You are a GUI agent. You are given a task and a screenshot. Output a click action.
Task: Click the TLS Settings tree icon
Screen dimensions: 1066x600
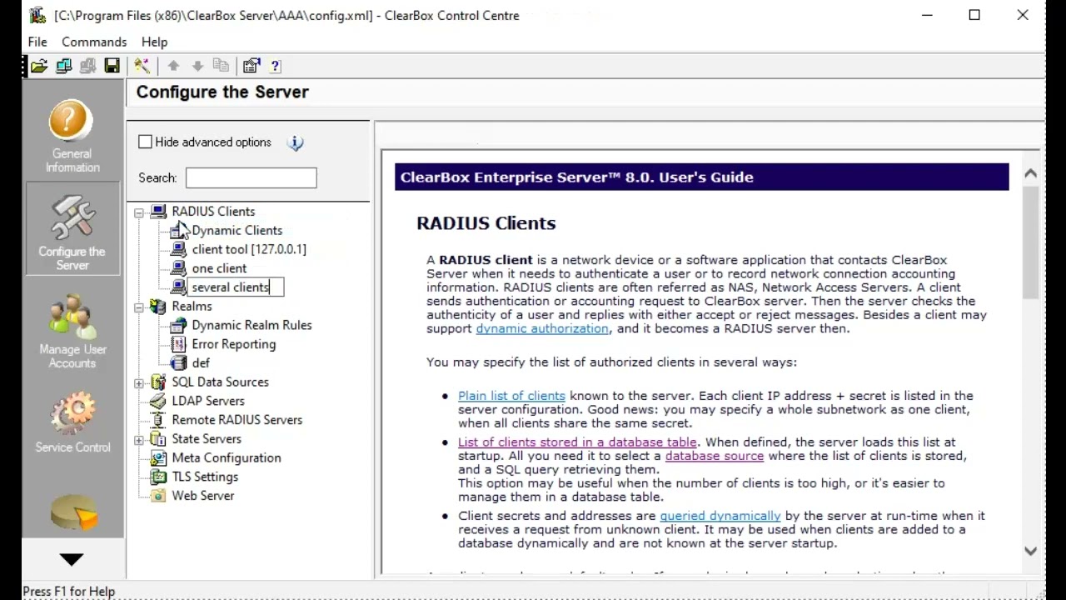(157, 477)
